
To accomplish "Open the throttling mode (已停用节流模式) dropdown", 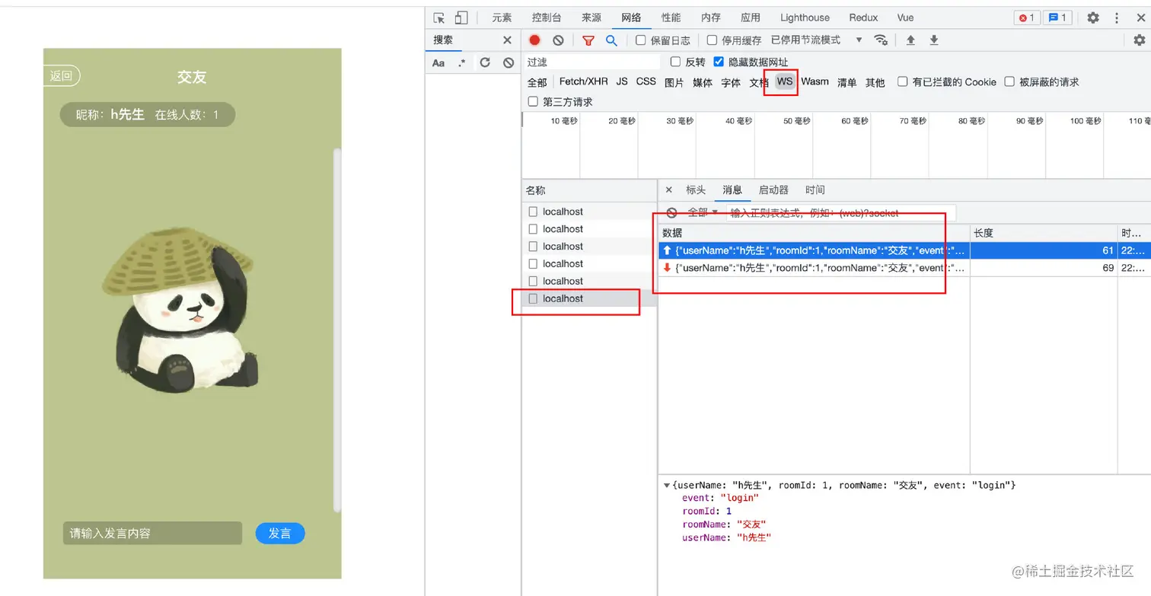I will 817,40.
